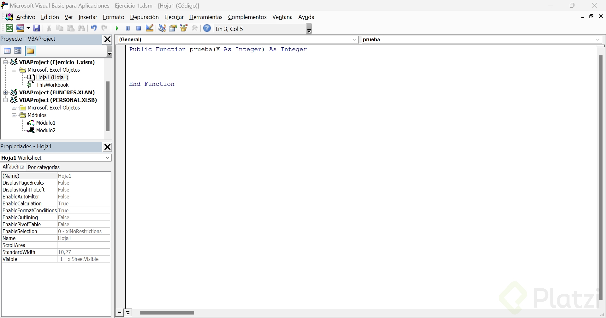
Task: Select the StandardWidth value 10,27
Action: 84,252
